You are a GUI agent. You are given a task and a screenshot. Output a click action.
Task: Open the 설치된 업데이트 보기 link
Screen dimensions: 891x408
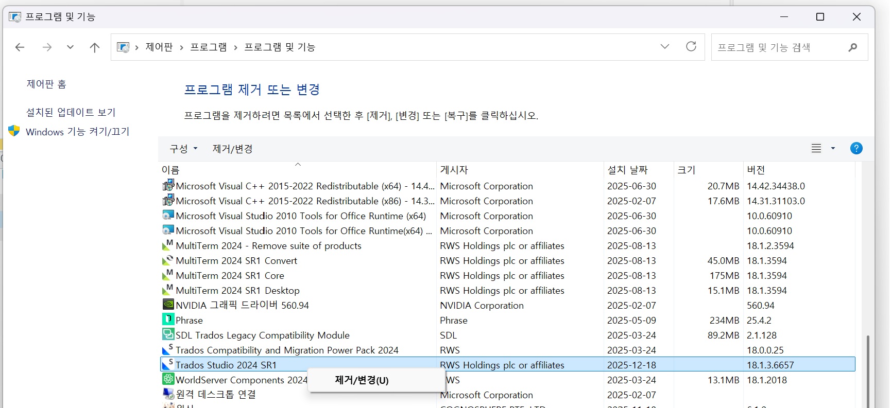pyautogui.click(x=71, y=112)
